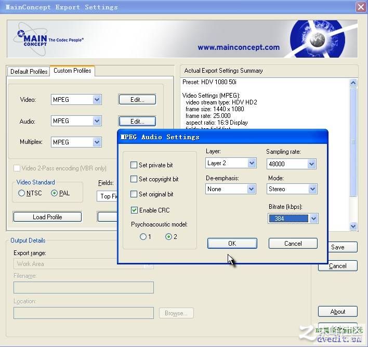The image size is (368, 347).
Task: Click the MPEG Audio Settings title bar
Action: (x=222, y=137)
